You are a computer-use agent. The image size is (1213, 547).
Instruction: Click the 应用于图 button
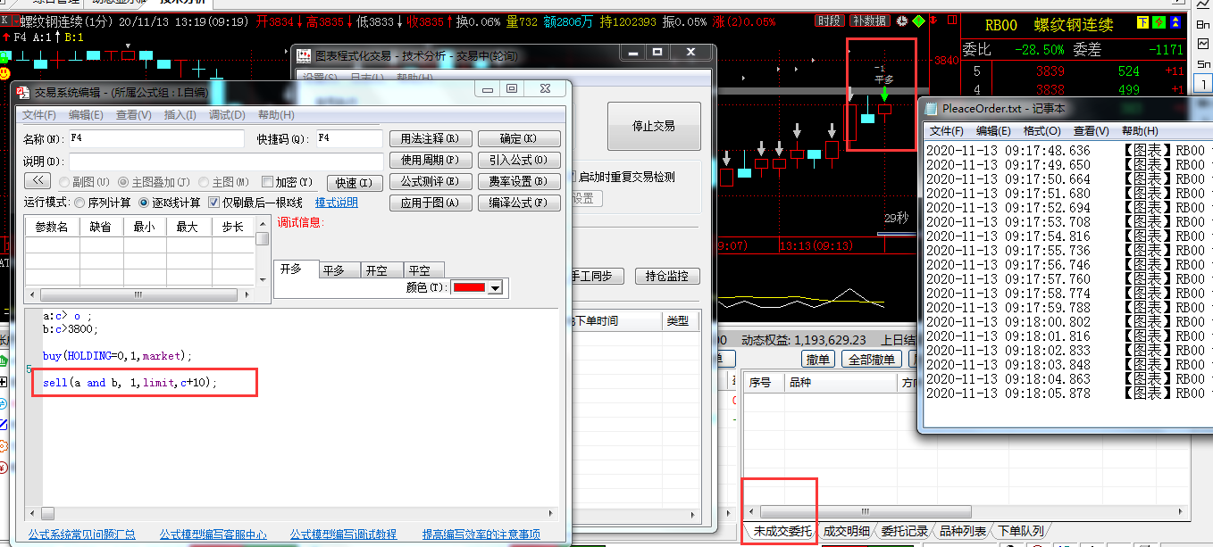[x=430, y=203]
